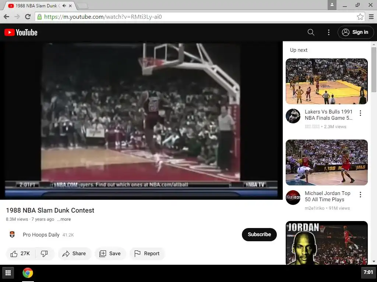This screenshot has height=282, width=377.
Task: Click Chrome icon in the shelf
Action: tap(28, 273)
